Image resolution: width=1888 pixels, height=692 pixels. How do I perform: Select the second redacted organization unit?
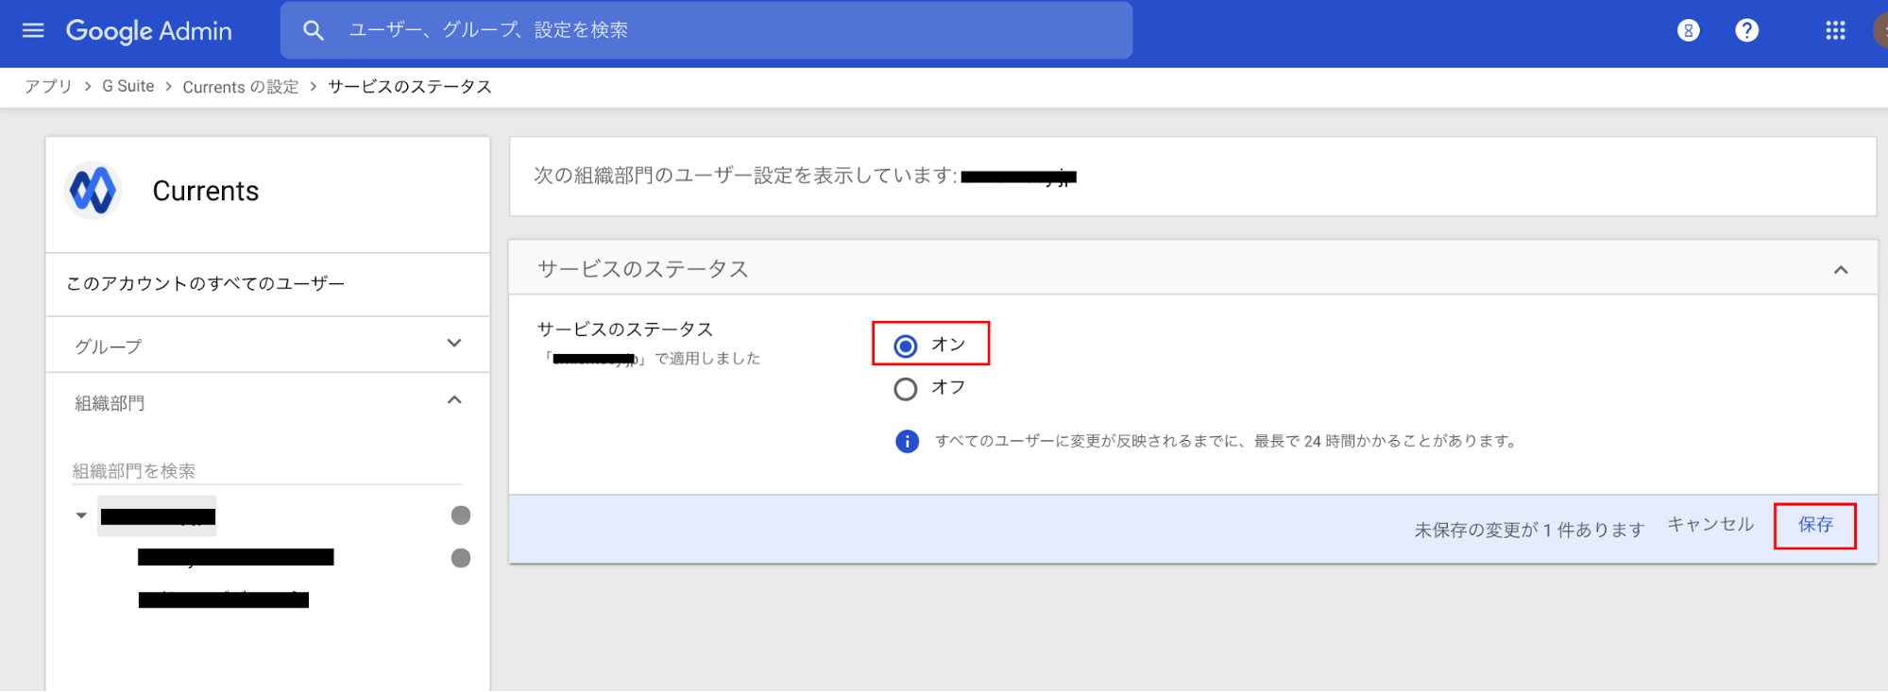click(236, 557)
